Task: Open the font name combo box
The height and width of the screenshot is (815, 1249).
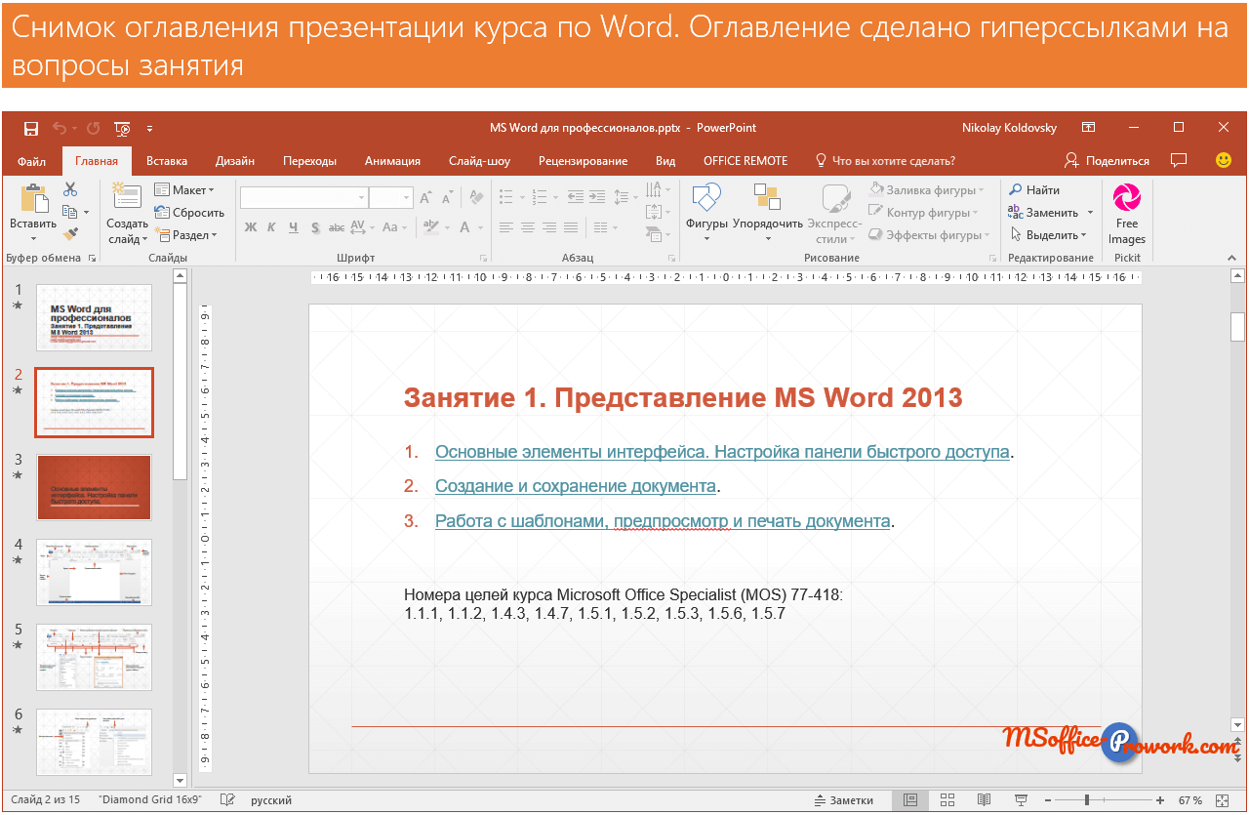Action: (x=303, y=198)
